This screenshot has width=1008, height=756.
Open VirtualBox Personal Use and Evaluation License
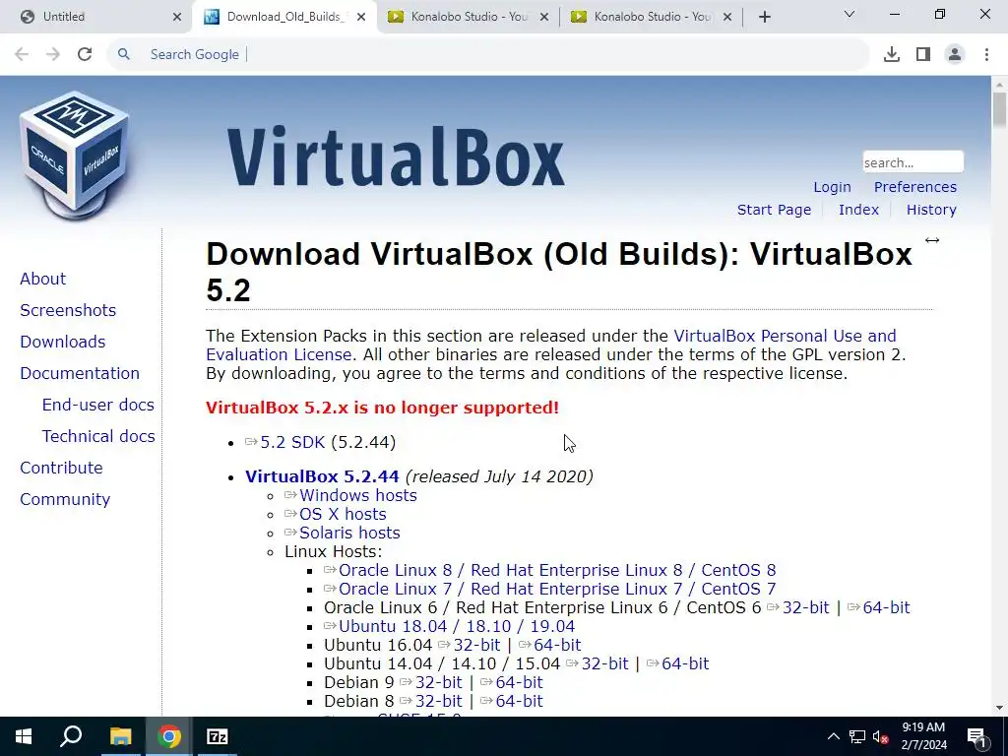click(x=551, y=346)
